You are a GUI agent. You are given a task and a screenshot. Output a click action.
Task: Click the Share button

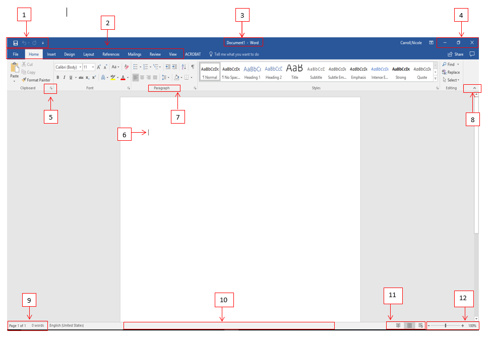click(456, 54)
